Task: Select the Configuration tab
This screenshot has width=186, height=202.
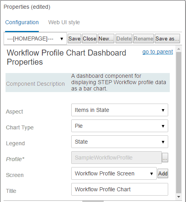Action: pos(22,22)
